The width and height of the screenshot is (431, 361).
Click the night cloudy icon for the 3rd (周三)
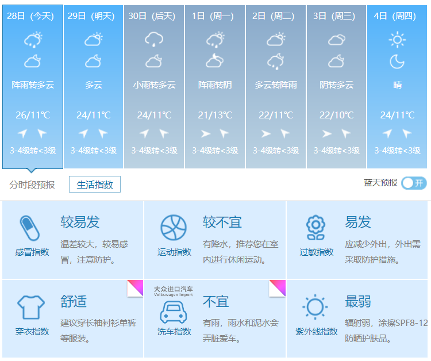point(336,61)
